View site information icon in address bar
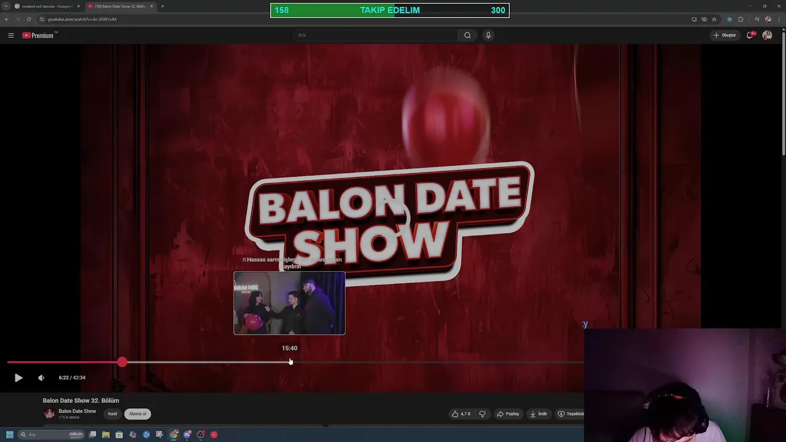 pos(42,19)
